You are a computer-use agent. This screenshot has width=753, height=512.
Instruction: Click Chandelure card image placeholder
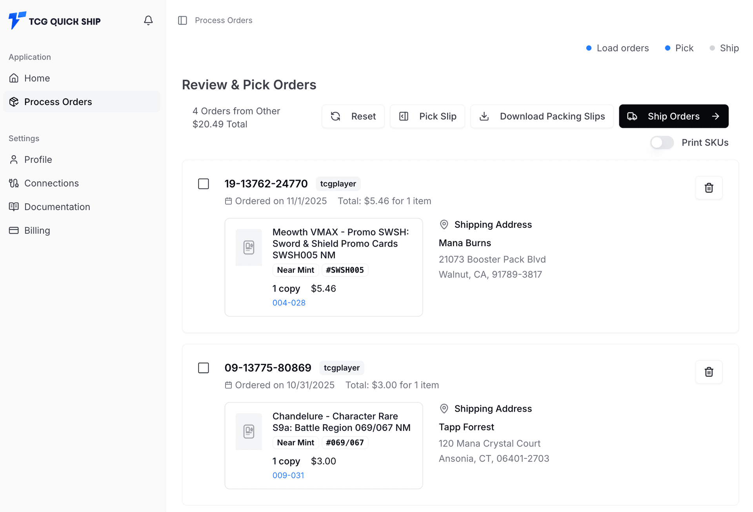(249, 431)
